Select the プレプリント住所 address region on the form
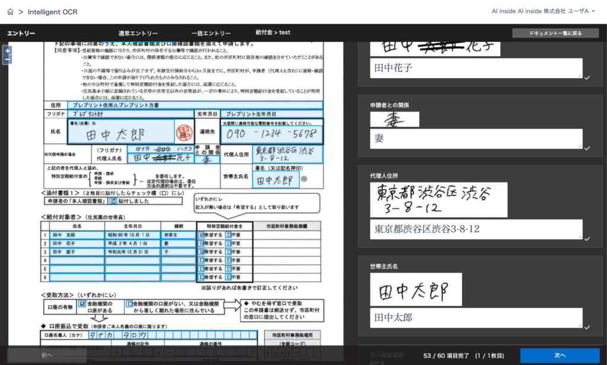 click(195, 105)
